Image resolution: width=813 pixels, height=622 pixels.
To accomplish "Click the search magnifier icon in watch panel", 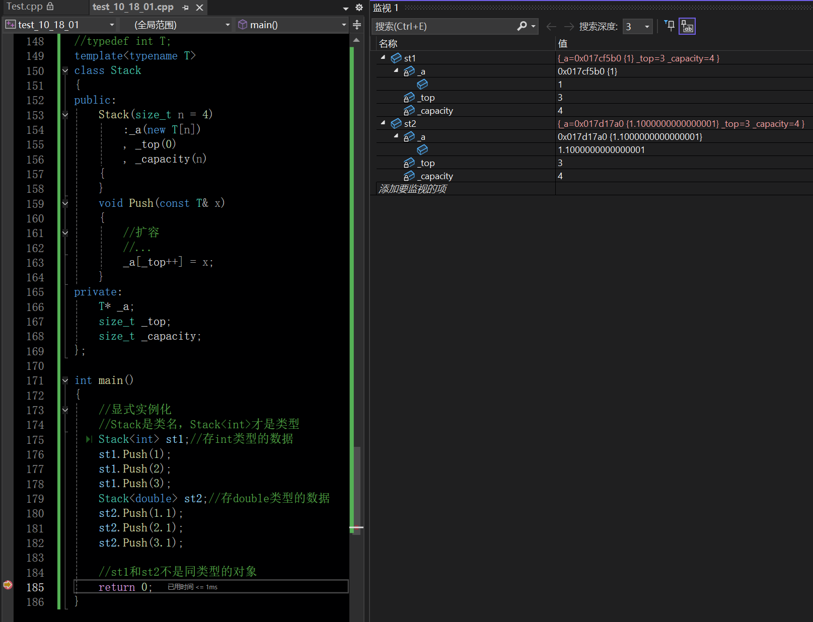I will pyautogui.click(x=522, y=26).
